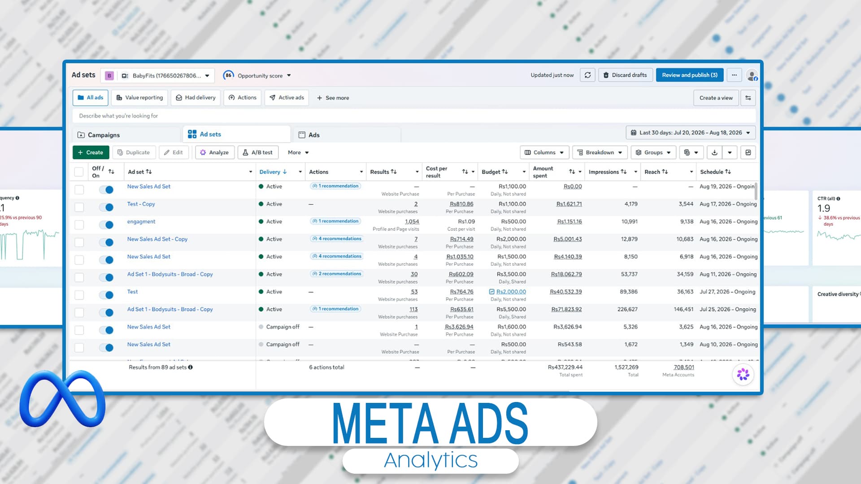Tick checkbox for engagment row

coord(79,225)
